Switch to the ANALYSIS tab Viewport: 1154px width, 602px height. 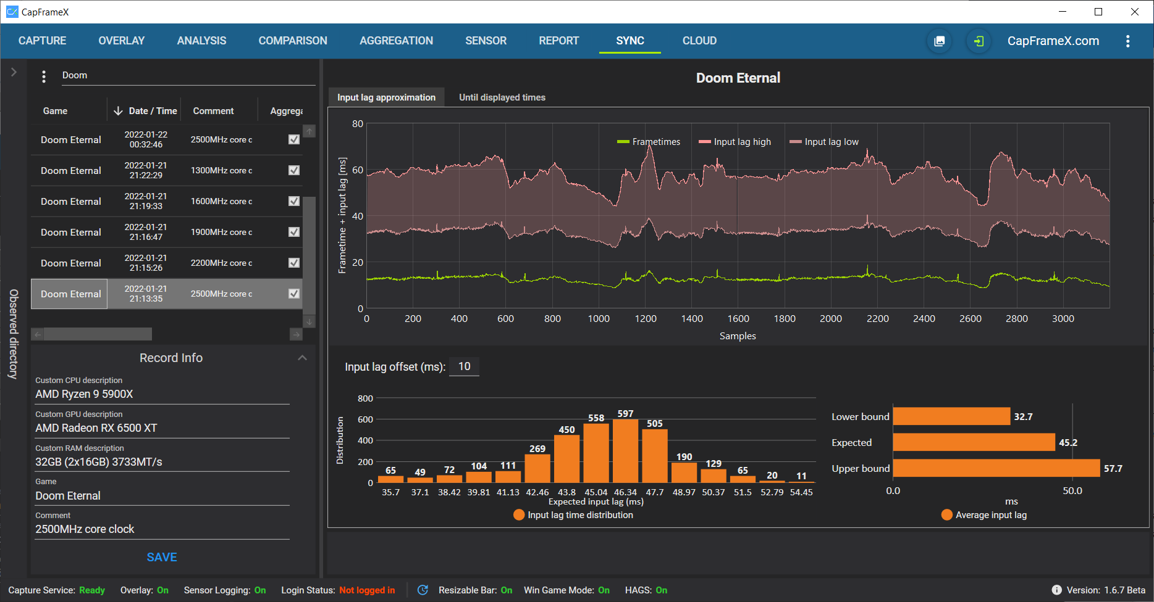pyautogui.click(x=201, y=41)
